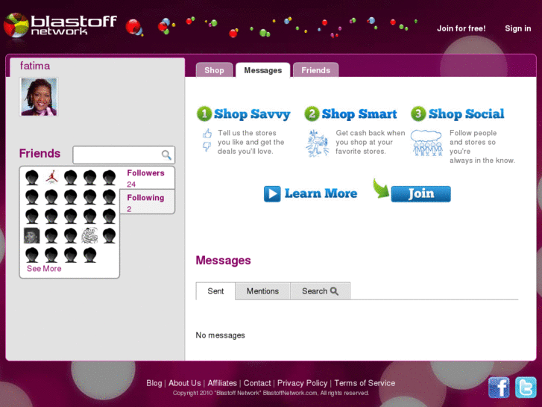The height and width of the screenshot is (407, 542).
Task: Click the thumbs up and down icon
Action: click(x=207, y=140)
